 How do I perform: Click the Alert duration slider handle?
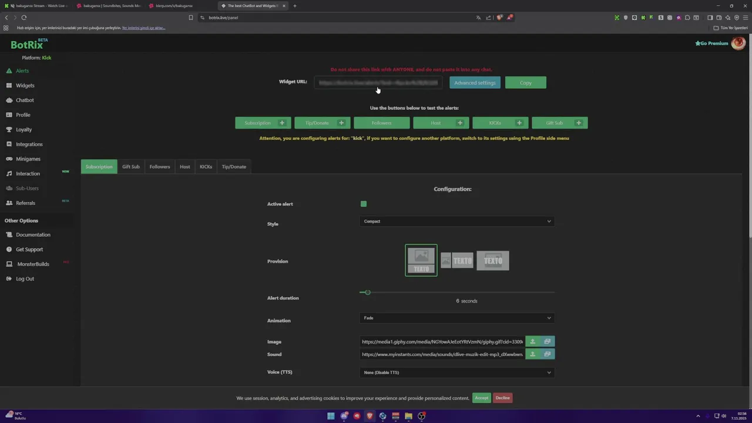[x=368, y=293]
